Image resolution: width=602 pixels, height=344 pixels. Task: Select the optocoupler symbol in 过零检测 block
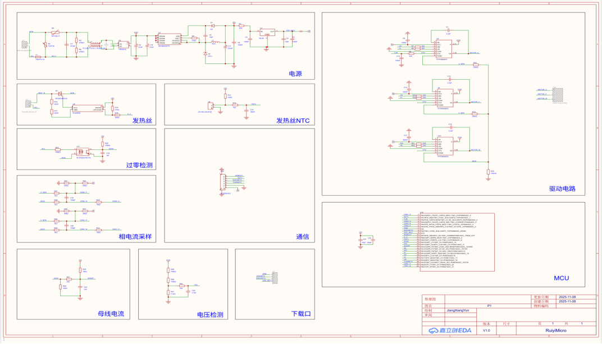pos(83,151)
